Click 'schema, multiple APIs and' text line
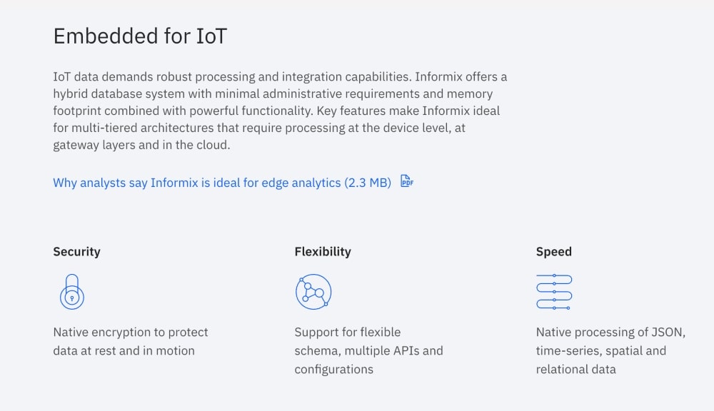Viewport: 714px width, 411px height. [x=368, y=350]
